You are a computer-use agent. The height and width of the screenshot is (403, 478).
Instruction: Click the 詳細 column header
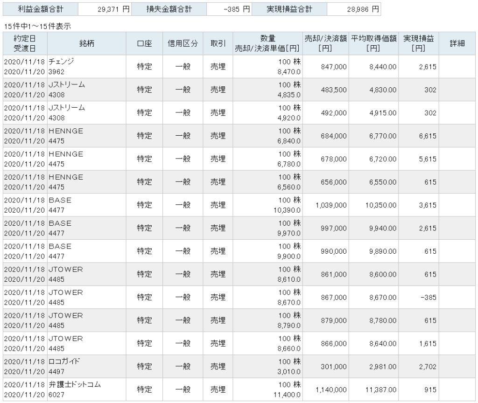(457, 43)
